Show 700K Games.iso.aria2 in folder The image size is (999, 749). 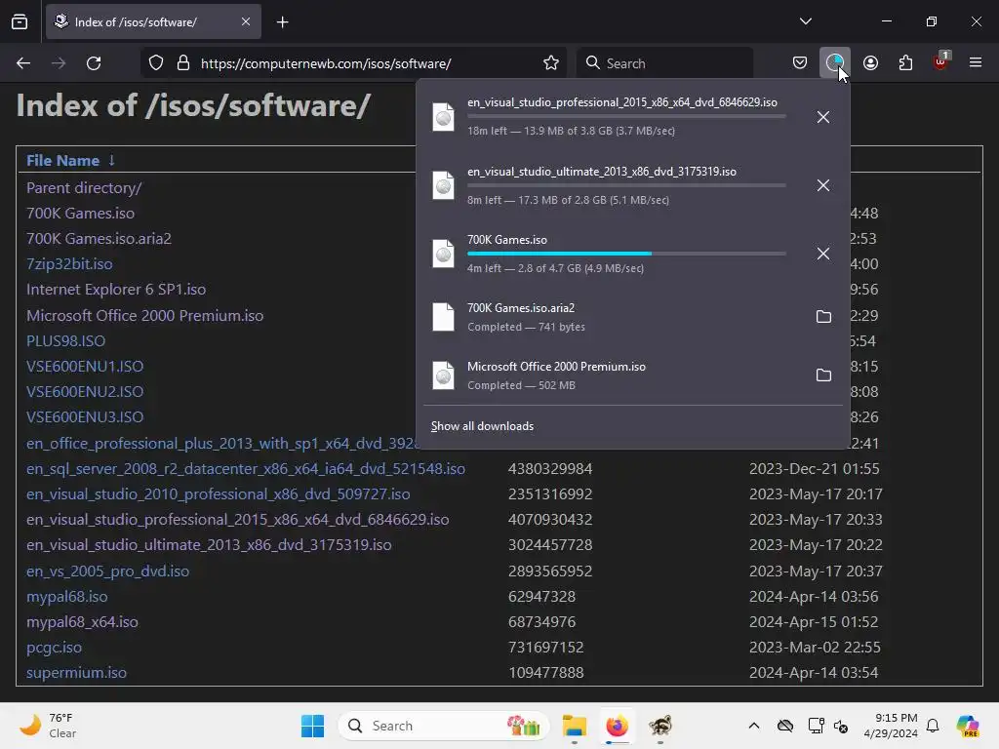[823, 317]
